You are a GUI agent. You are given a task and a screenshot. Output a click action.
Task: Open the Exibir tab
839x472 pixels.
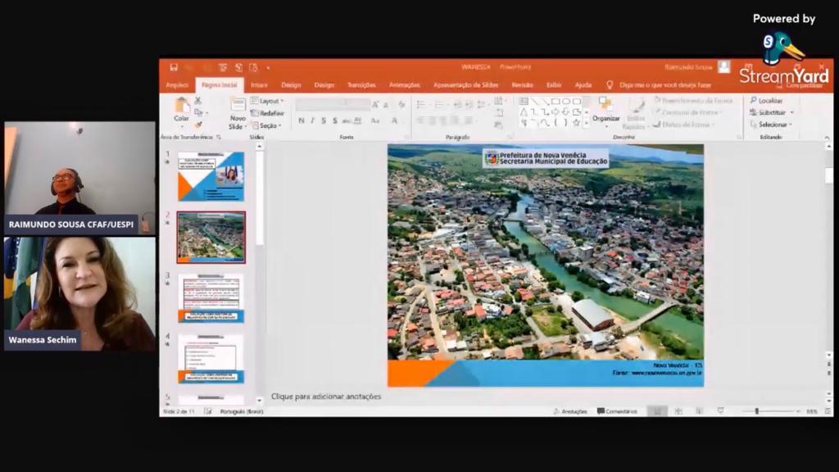[554, 85]
